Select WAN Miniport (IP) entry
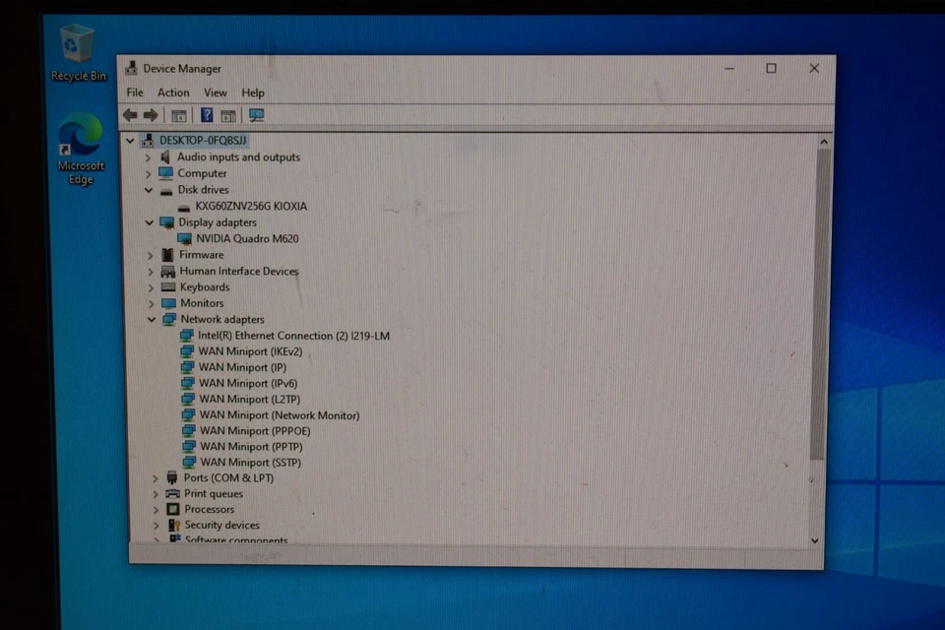 tap(242, 367)
